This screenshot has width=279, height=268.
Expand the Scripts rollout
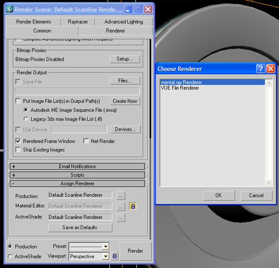[x=77, y=175]
